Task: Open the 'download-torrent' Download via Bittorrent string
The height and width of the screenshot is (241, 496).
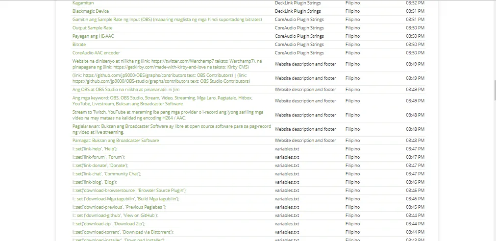Action: click(123, 232)
